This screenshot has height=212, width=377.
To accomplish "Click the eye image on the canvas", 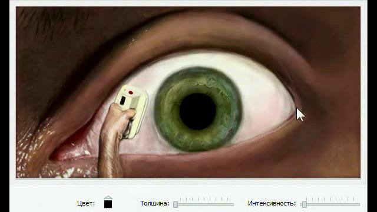I will (188, 92).
